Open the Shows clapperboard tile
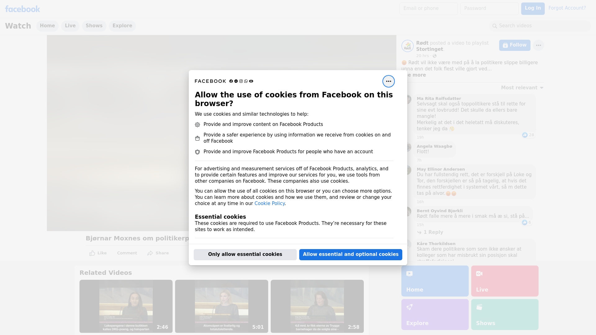Viewport: 596px width, 335px height. (504, 314)
